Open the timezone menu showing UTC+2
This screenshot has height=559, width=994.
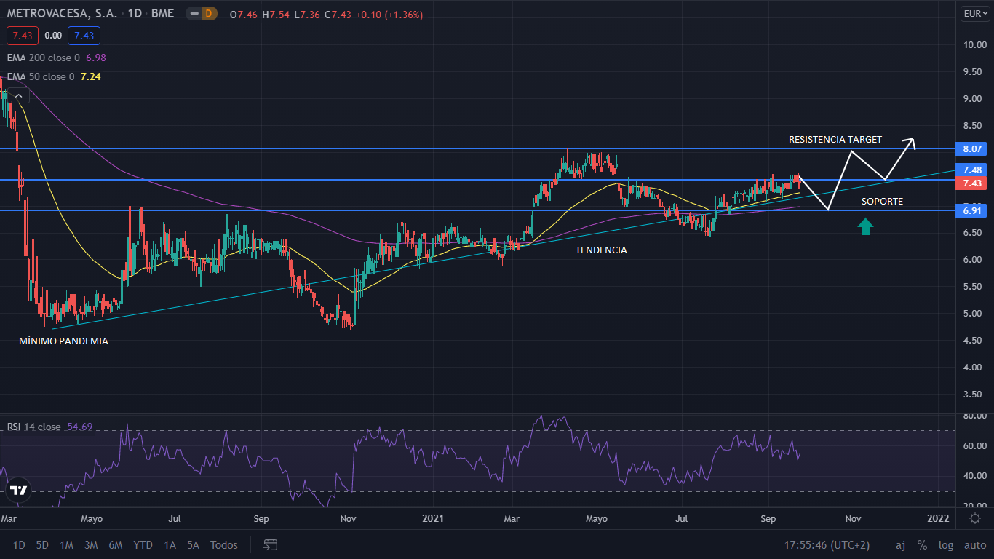827,544
